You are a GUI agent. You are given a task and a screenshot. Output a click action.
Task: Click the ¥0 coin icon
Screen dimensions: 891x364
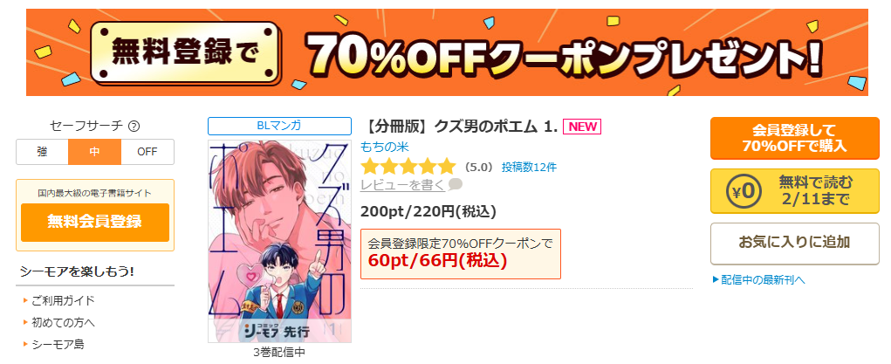(744, 191)
